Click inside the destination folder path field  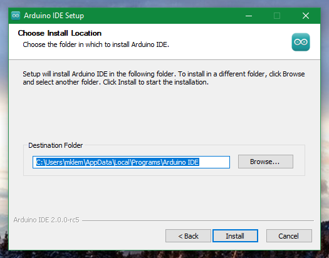tap(131, 162)
